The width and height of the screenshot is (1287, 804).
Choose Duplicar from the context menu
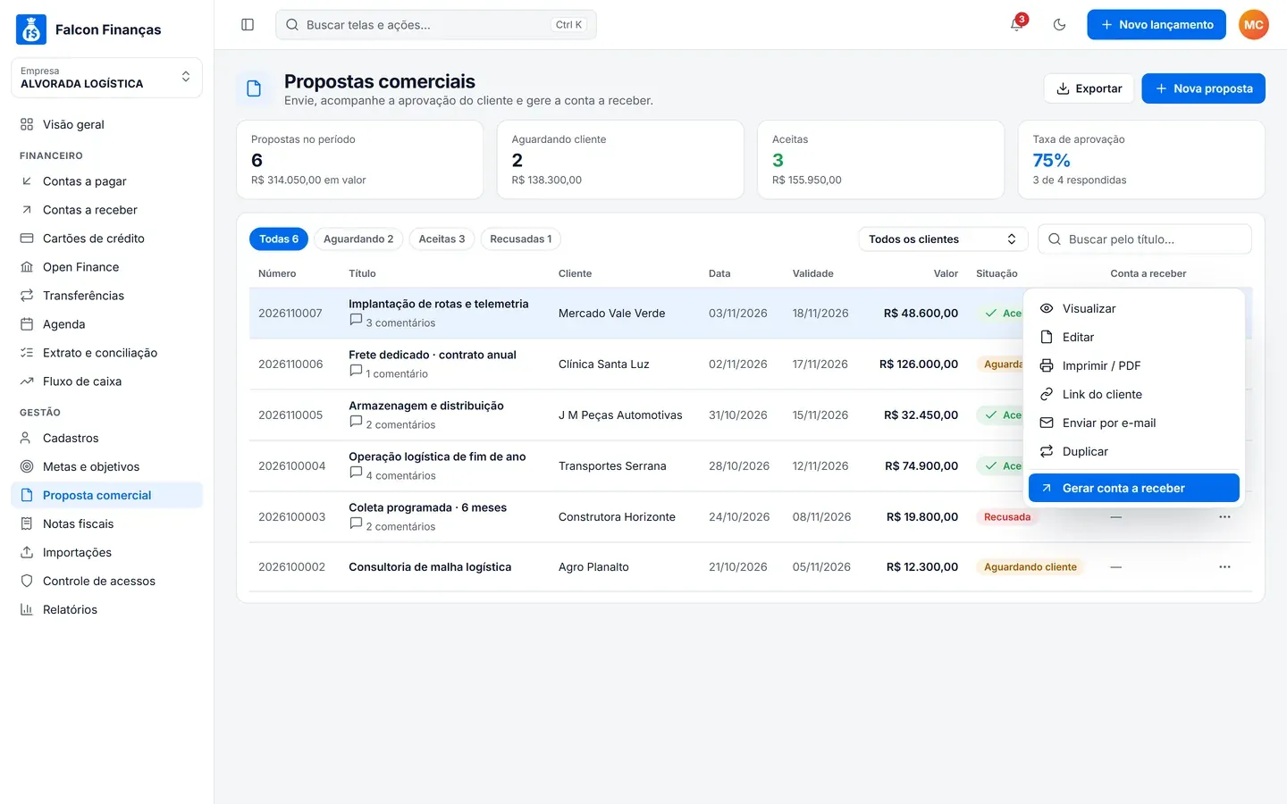1133,451
